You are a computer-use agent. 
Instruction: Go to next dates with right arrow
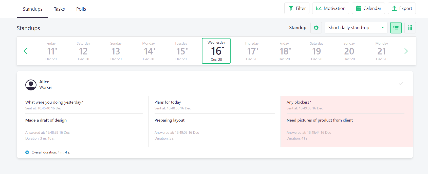(406, 51)
